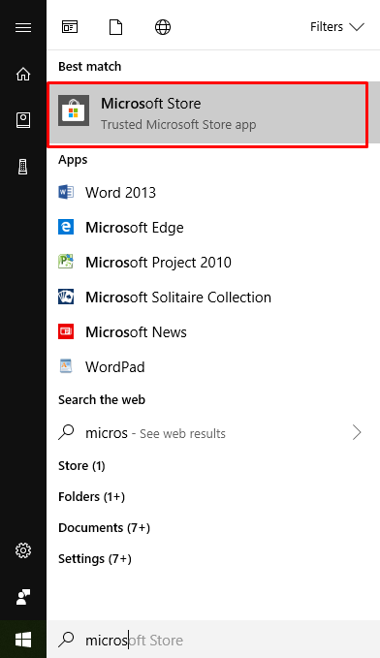Expand the Filters dropdown
Image resolution: width=380 pixels, height=658 pixels.
click(337, 27)
